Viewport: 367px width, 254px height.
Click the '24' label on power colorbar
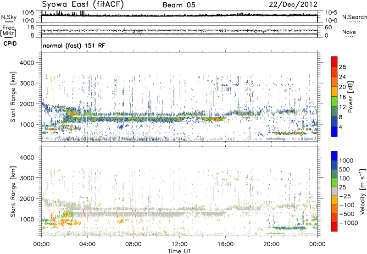click(342, 77)
